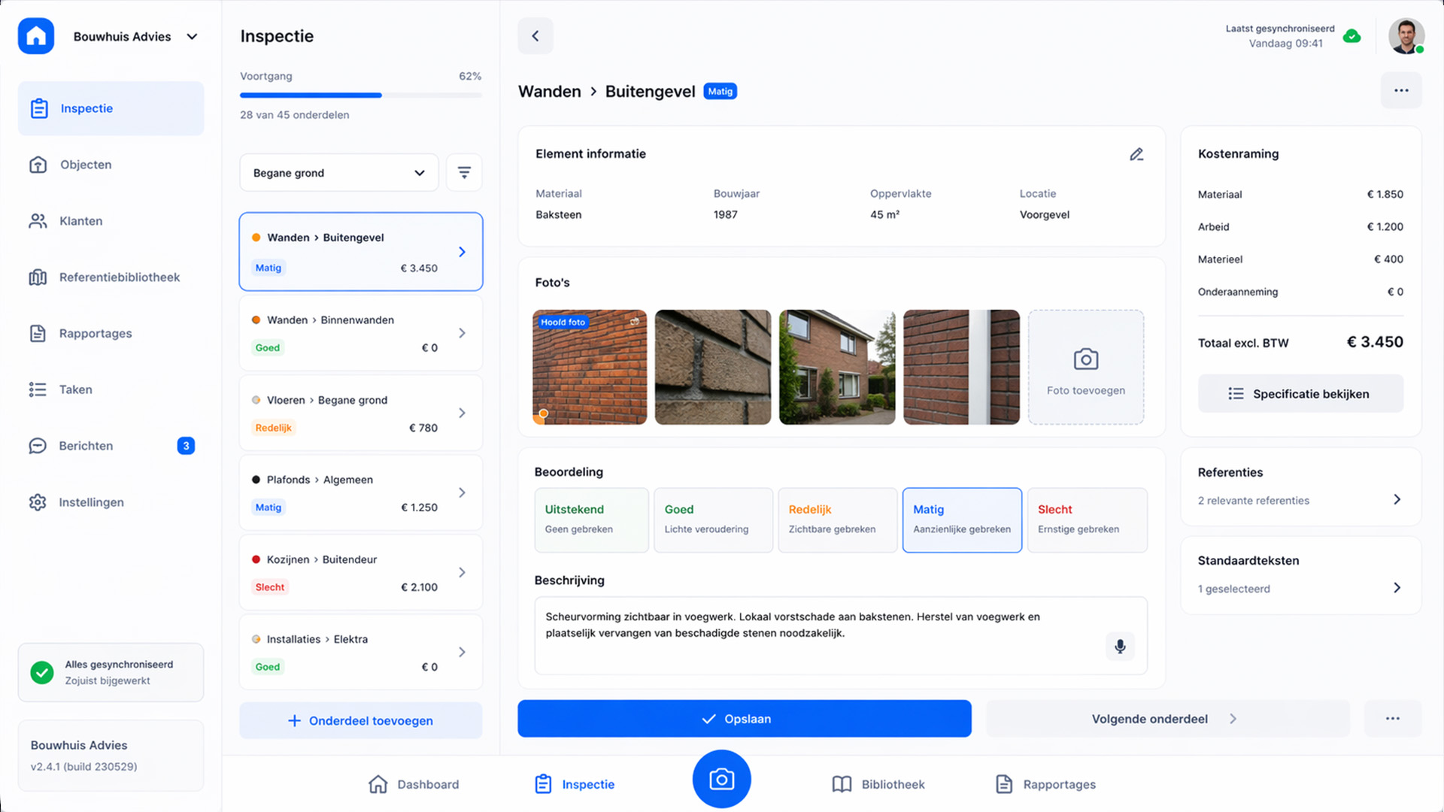The image size is (1444, 812).
Task: Open Rapportages tab in bottom navigation
Action: 1045,784
